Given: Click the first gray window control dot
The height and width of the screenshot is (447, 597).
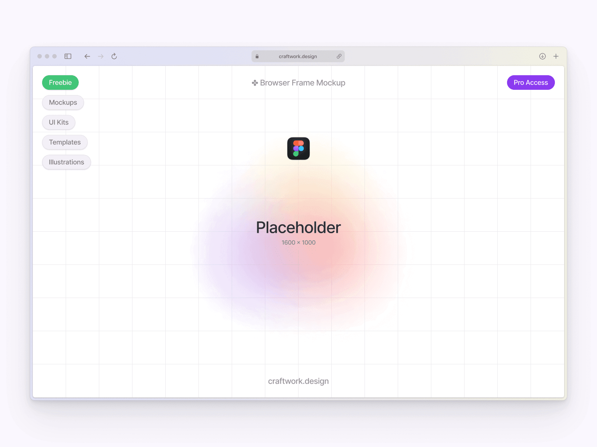Looking at the screenshot, I should pos(40,56).
